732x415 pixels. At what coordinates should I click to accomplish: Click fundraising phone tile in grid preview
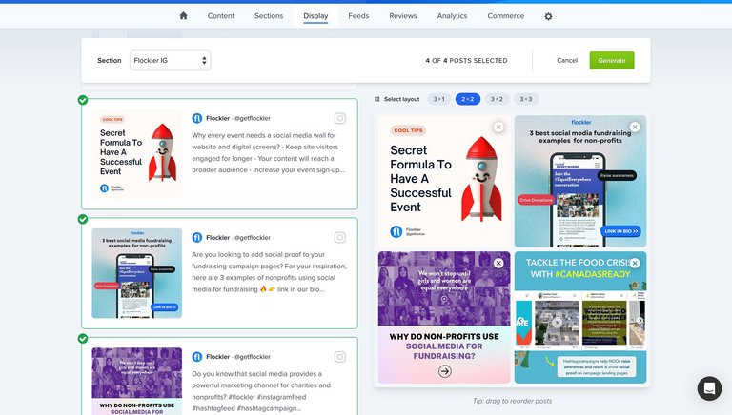point(580,182)
